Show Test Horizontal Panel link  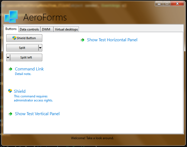112,40
